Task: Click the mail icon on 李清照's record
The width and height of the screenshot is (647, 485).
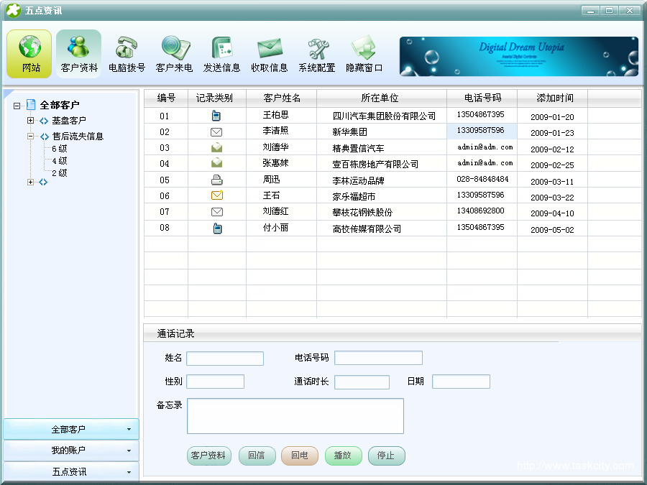Action: pyautogui.click(x=216, y=131)
